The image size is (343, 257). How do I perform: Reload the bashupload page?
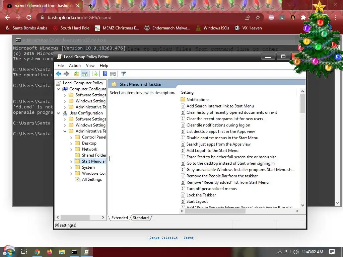pyautogui.click(x=29, y=17)
